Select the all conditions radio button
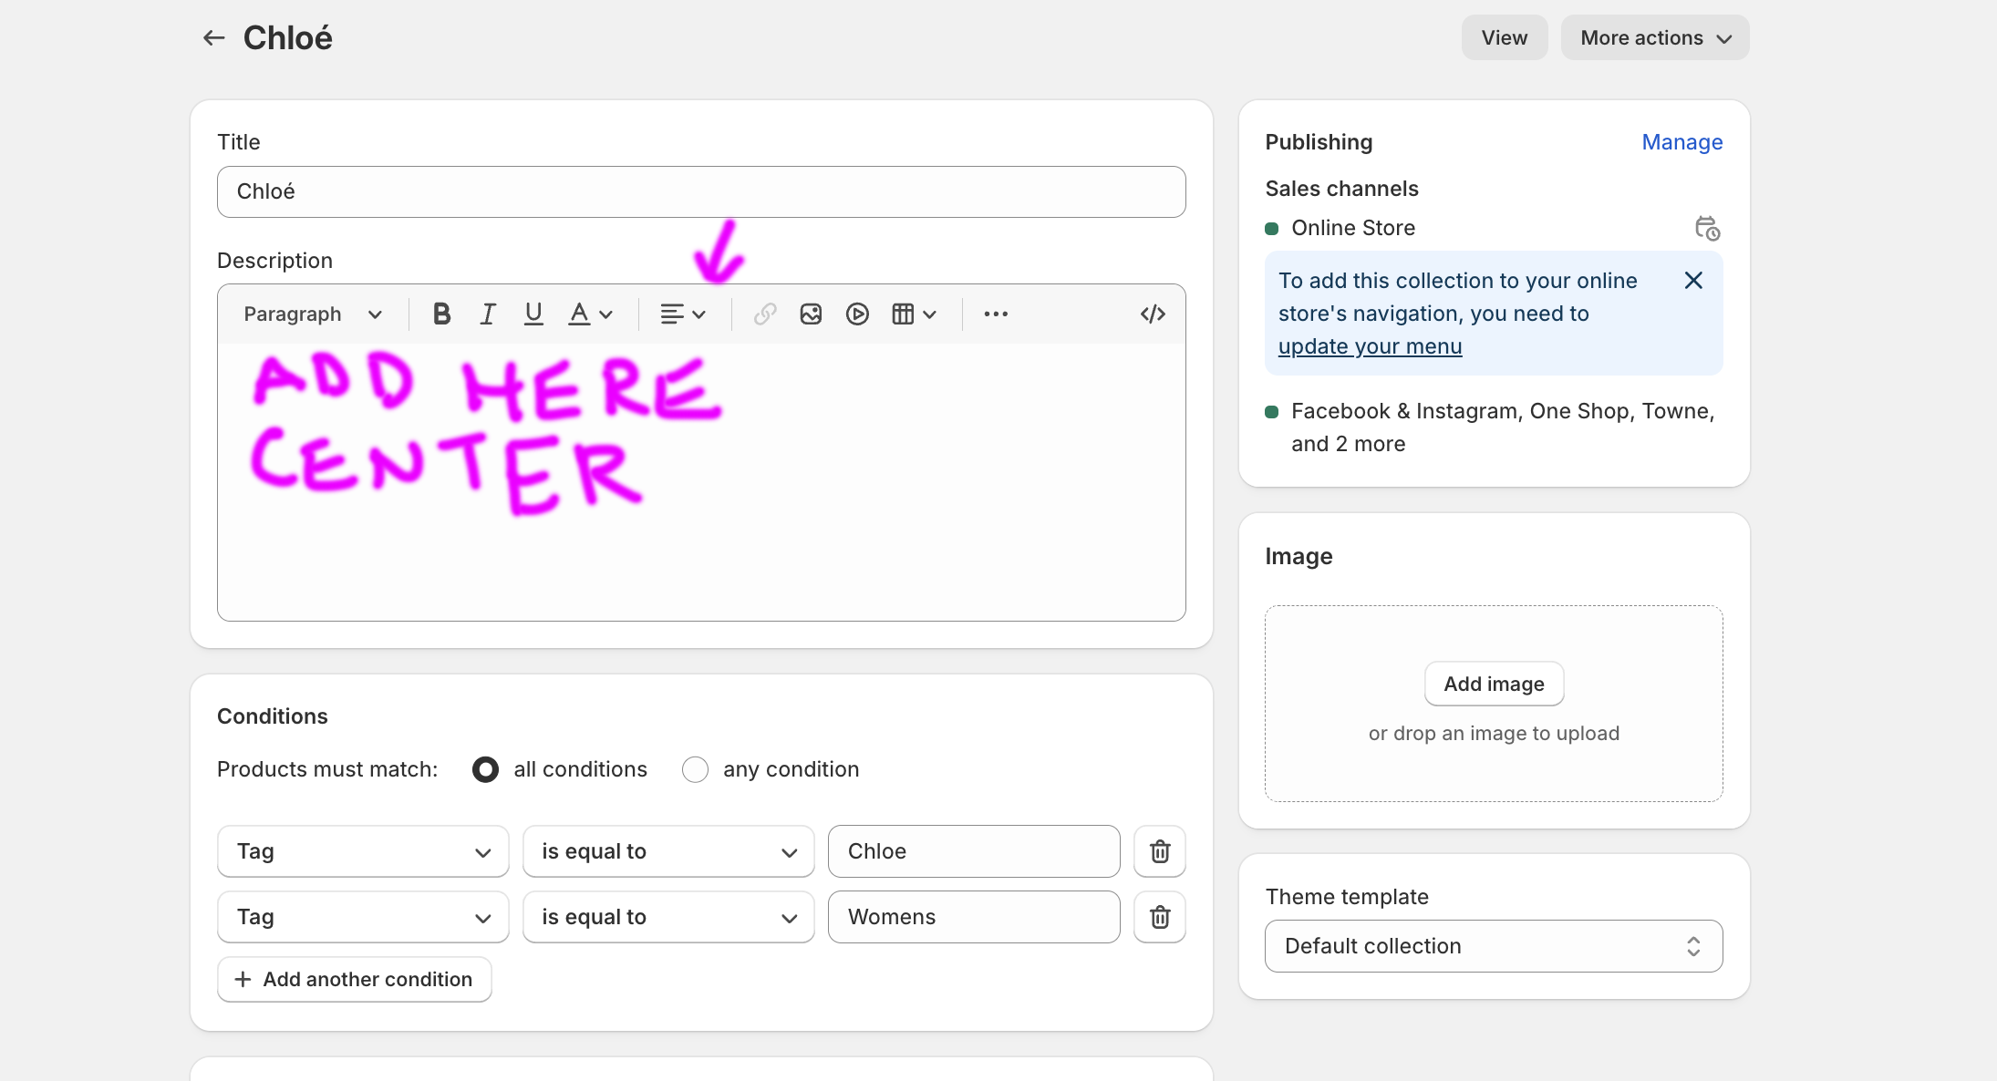 coord(485,769)
